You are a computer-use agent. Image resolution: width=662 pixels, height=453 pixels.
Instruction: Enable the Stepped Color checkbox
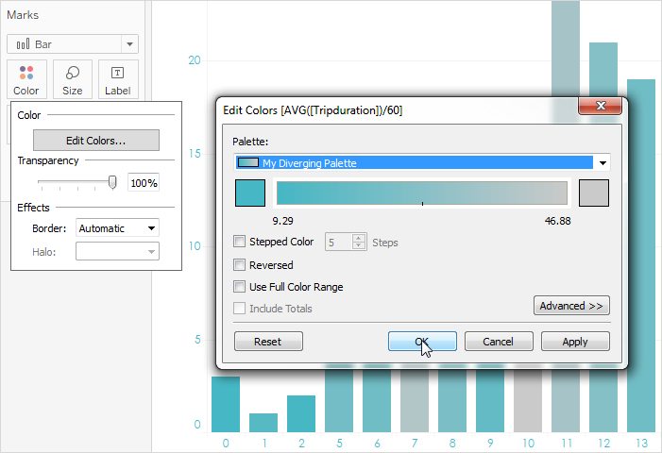pos(239,242)
